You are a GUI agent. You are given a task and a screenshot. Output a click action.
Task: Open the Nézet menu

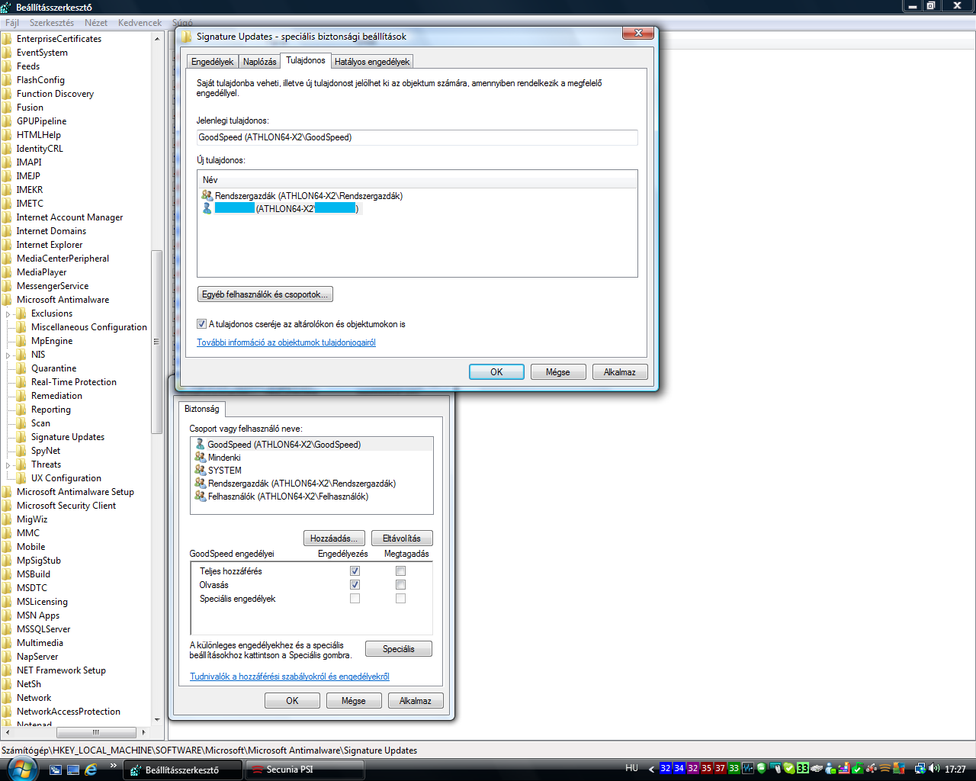pyautogui.click(x=96, y=23)
